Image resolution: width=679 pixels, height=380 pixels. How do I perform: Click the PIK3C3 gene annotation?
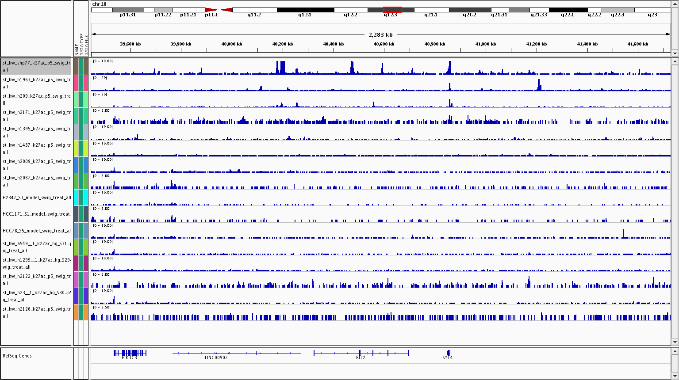[x=130, y=353]
